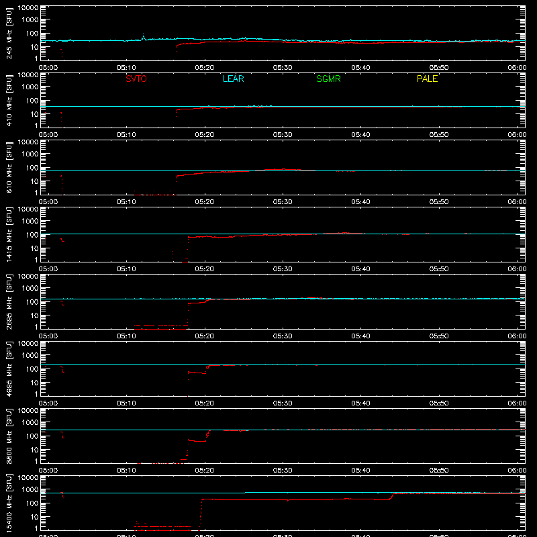Click the 10 tick of 15400 MHz panel
The image size is (537, 537).
click(x=34, y=517)
